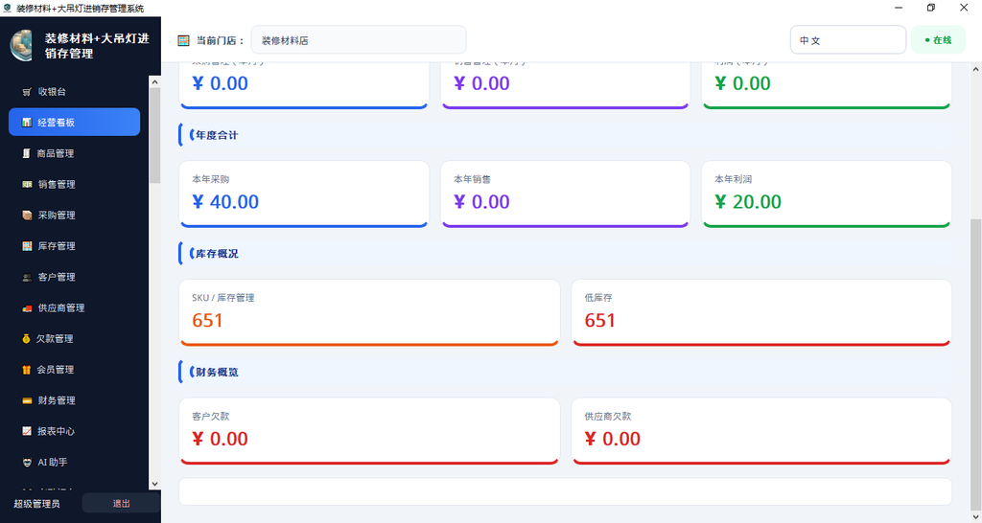Open 报表中心 chart icon

27,432
